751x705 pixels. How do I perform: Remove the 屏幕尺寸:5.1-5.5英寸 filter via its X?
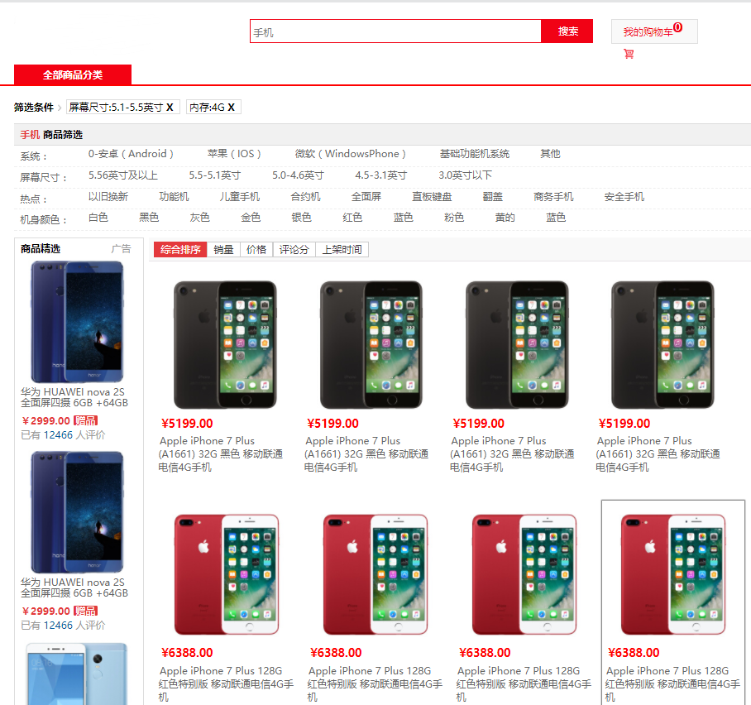tap(170, 108)
